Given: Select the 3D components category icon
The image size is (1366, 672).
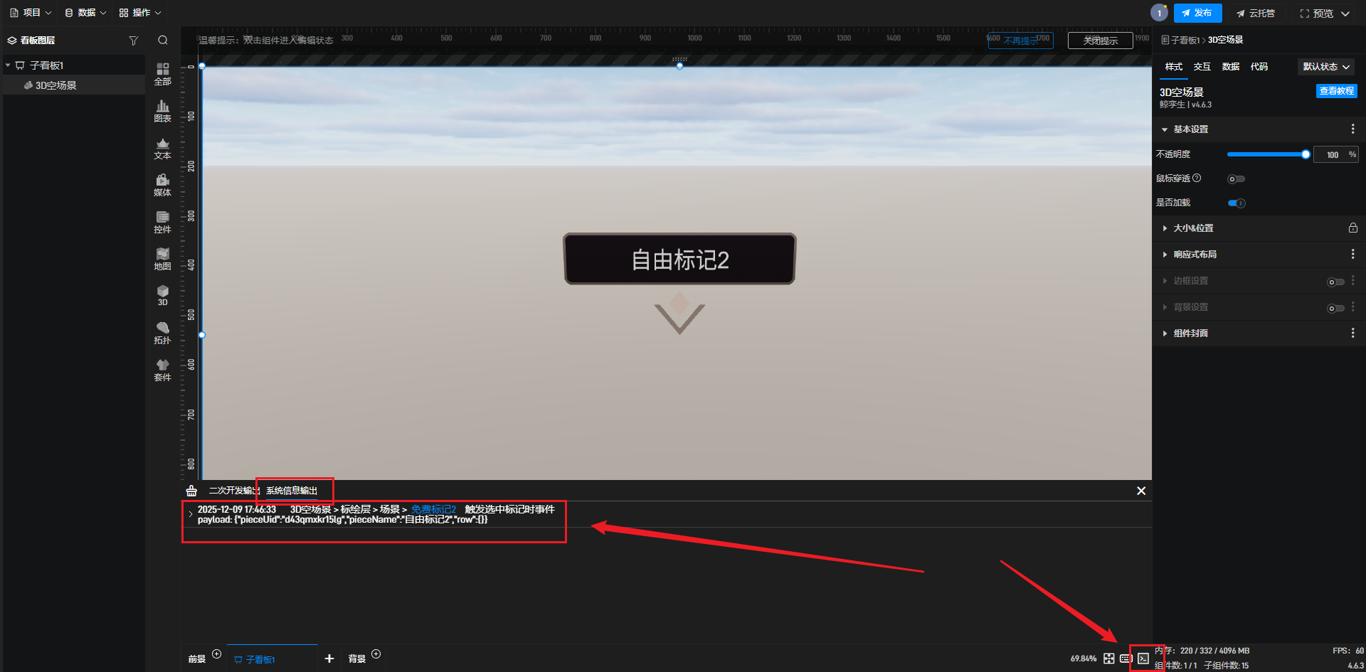Looking at the screenshot, I should 162,295.
